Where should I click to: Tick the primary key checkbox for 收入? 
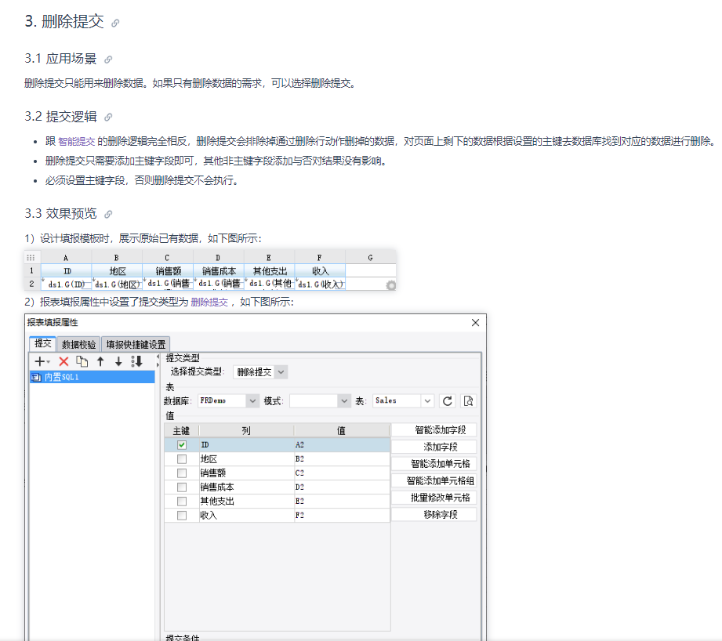click(x=182, y=516)
